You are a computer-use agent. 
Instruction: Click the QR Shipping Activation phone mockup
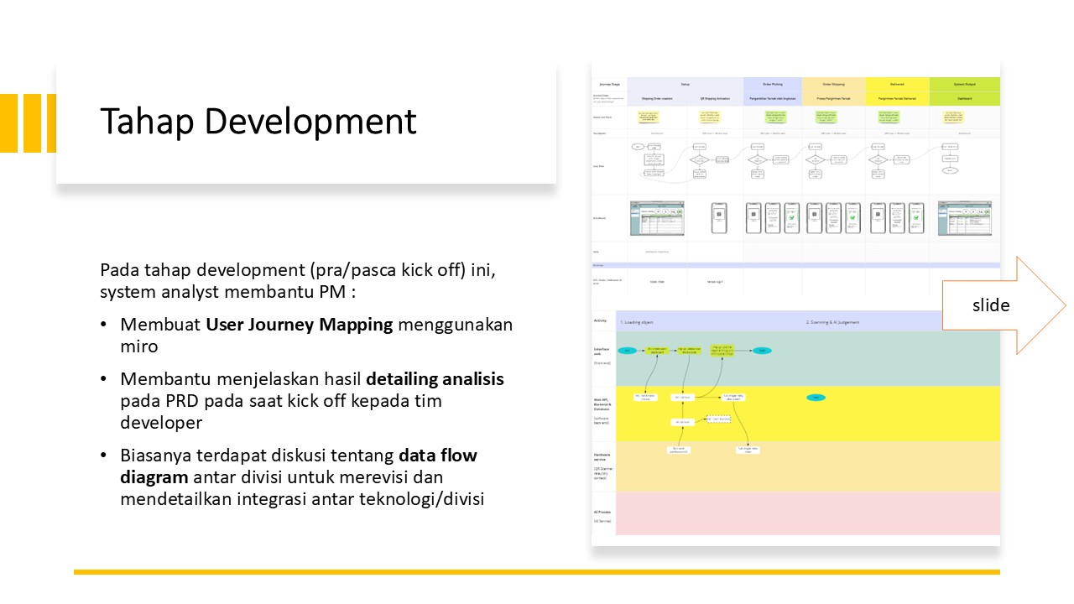(x=718, y=218)
